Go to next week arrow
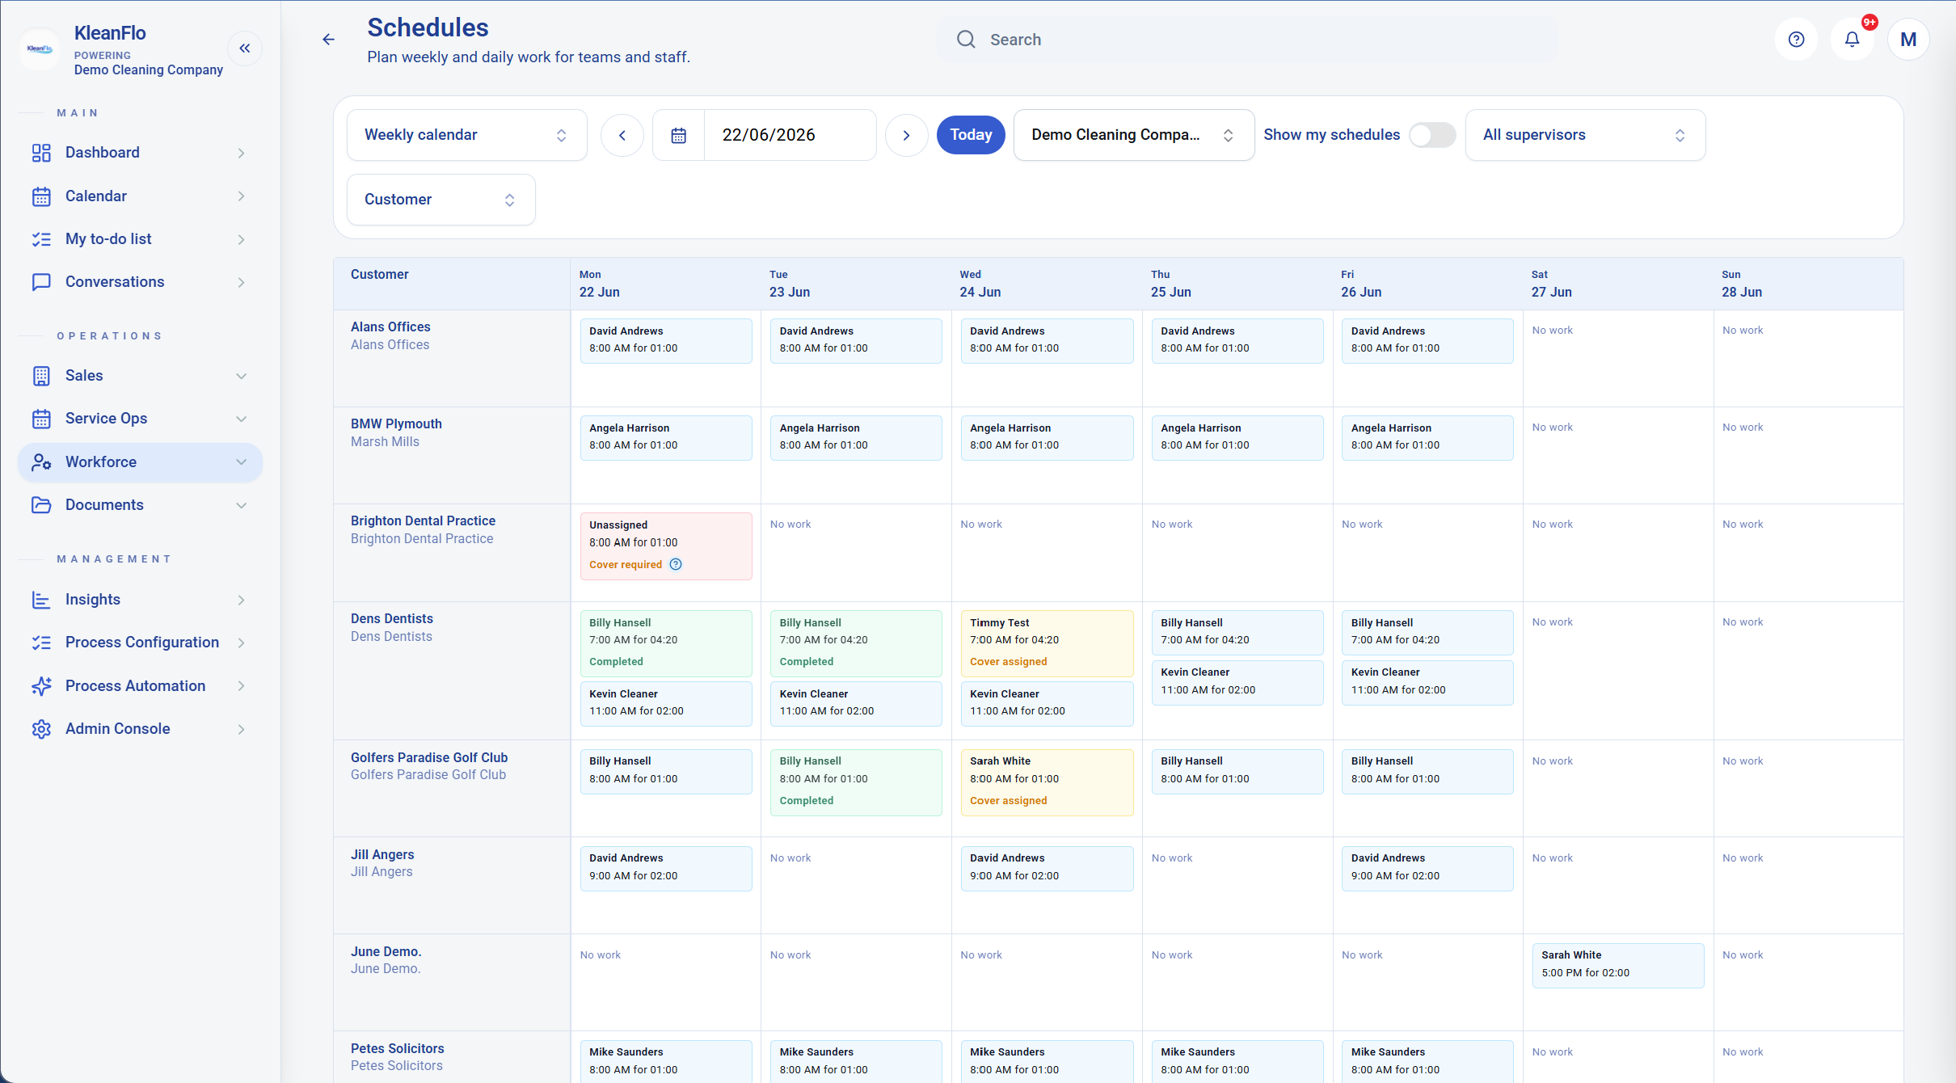This screenshot has height=1083, width=1956. click(x=906, y=135)
